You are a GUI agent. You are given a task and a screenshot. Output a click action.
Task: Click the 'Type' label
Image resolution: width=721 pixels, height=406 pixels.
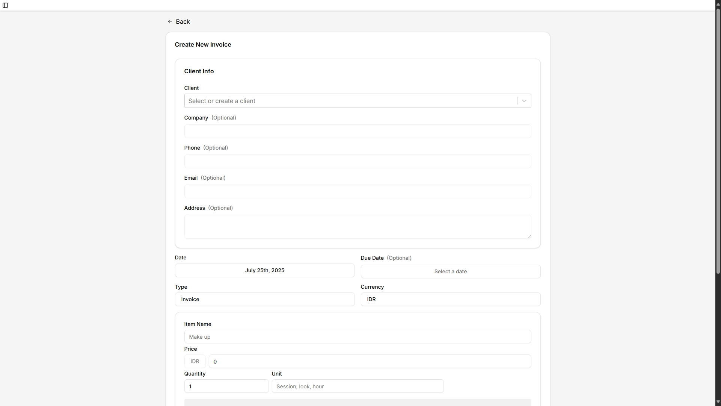coord(181,287)
